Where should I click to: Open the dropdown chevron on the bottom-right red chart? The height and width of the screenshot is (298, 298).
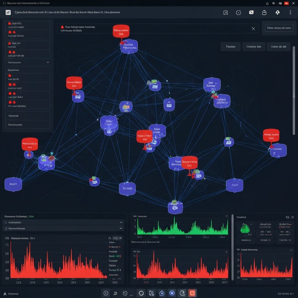(x=291, y=250)
